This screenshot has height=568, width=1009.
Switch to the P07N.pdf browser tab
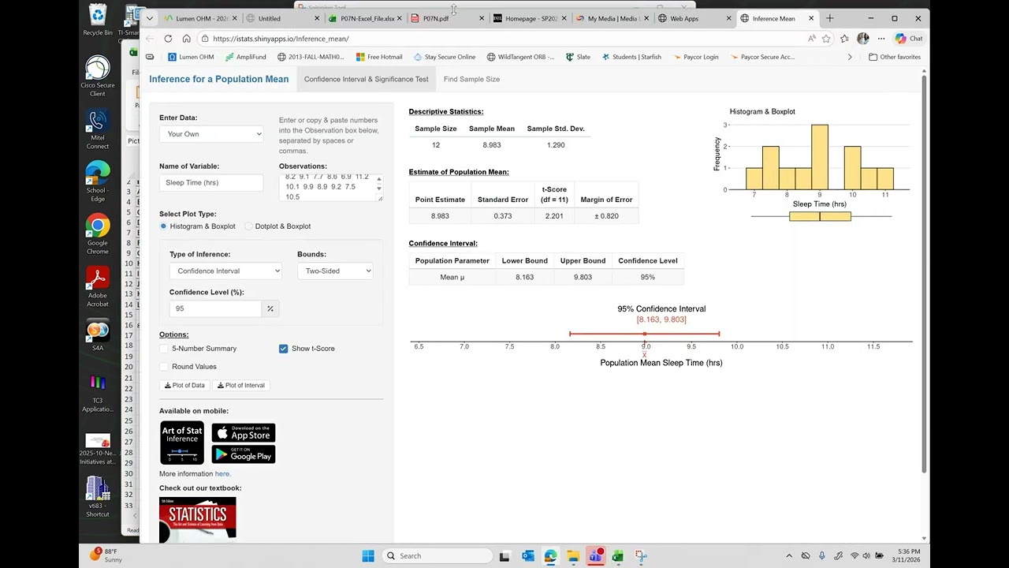pyautogui.click(x=447, y=18)
